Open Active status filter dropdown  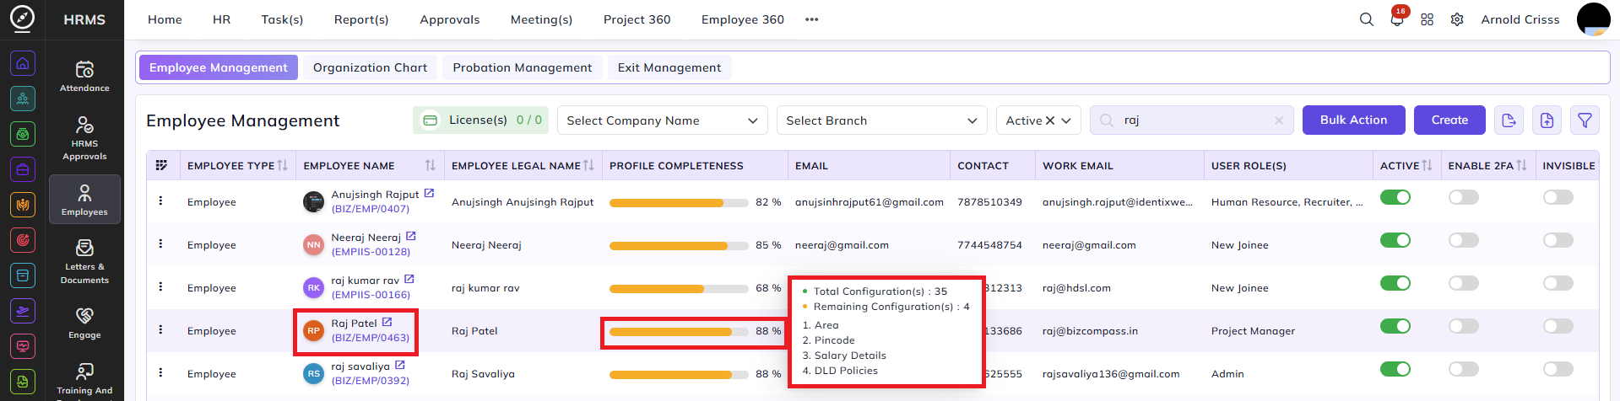(1038, 120)
